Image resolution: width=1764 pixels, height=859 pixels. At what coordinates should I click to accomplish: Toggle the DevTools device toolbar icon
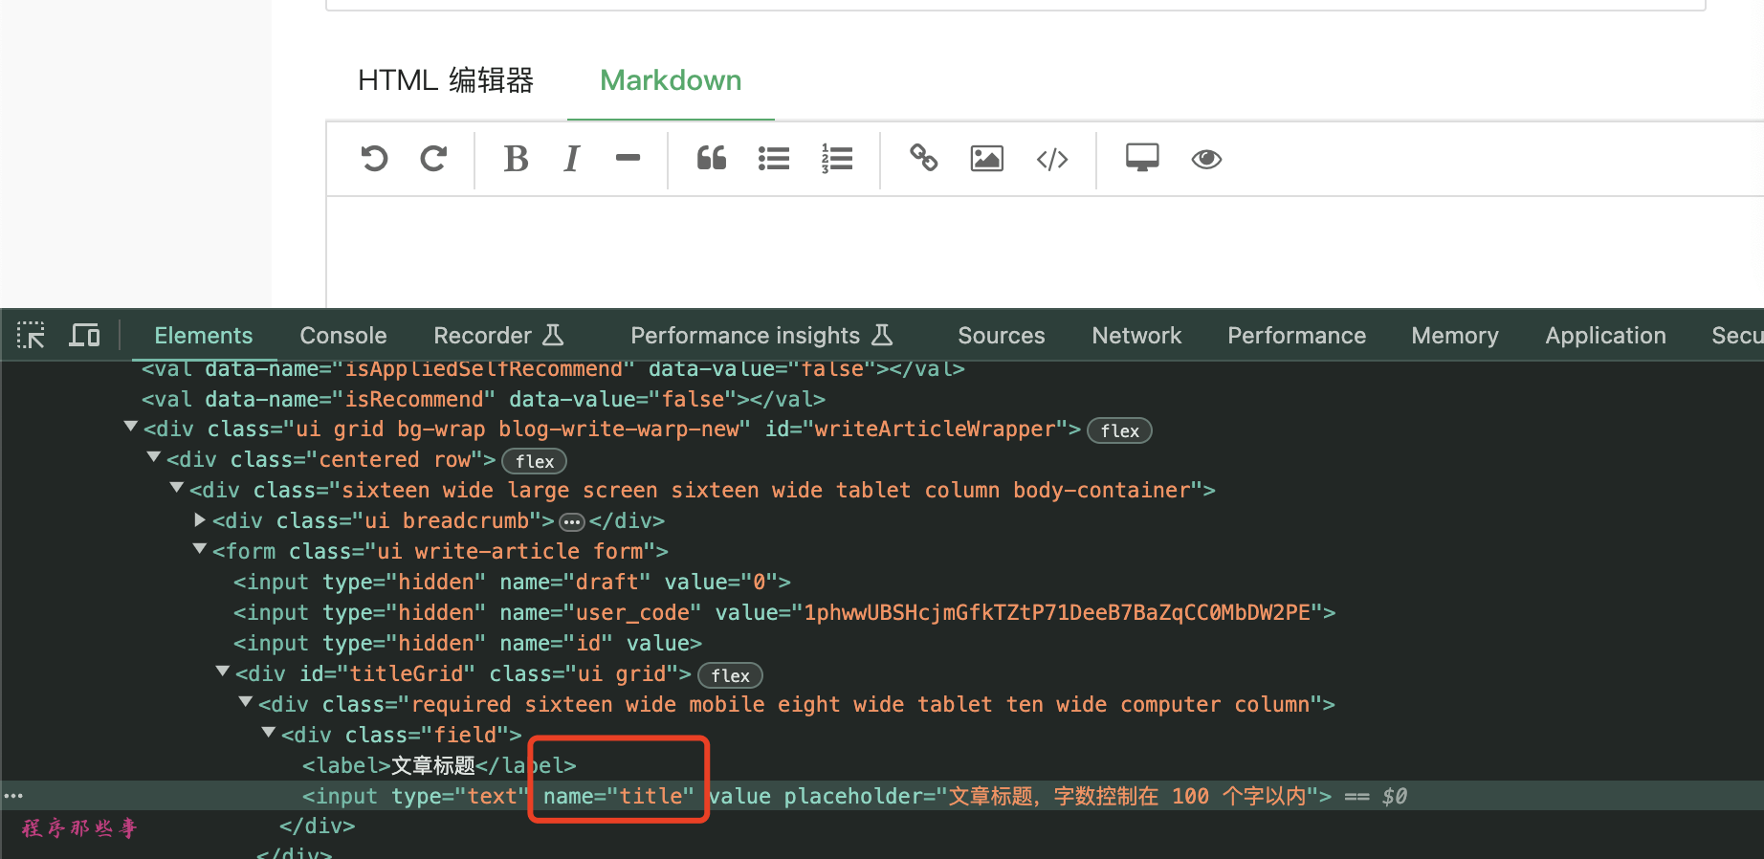click(84, 336)
